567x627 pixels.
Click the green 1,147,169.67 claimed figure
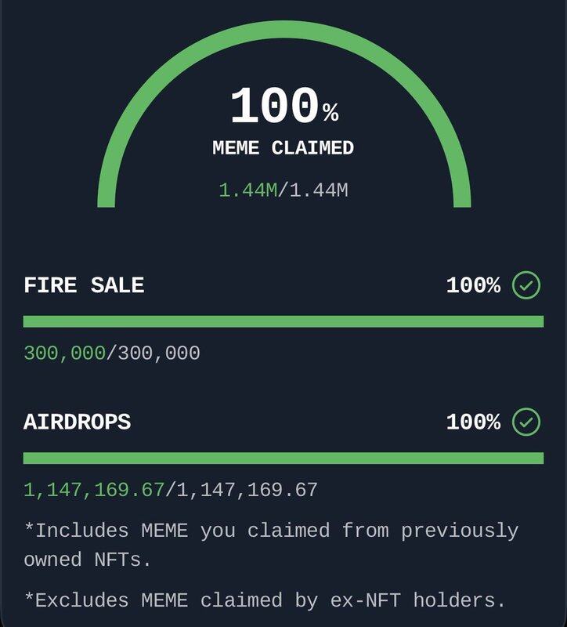pyautogui.click(x=94, y=491)
